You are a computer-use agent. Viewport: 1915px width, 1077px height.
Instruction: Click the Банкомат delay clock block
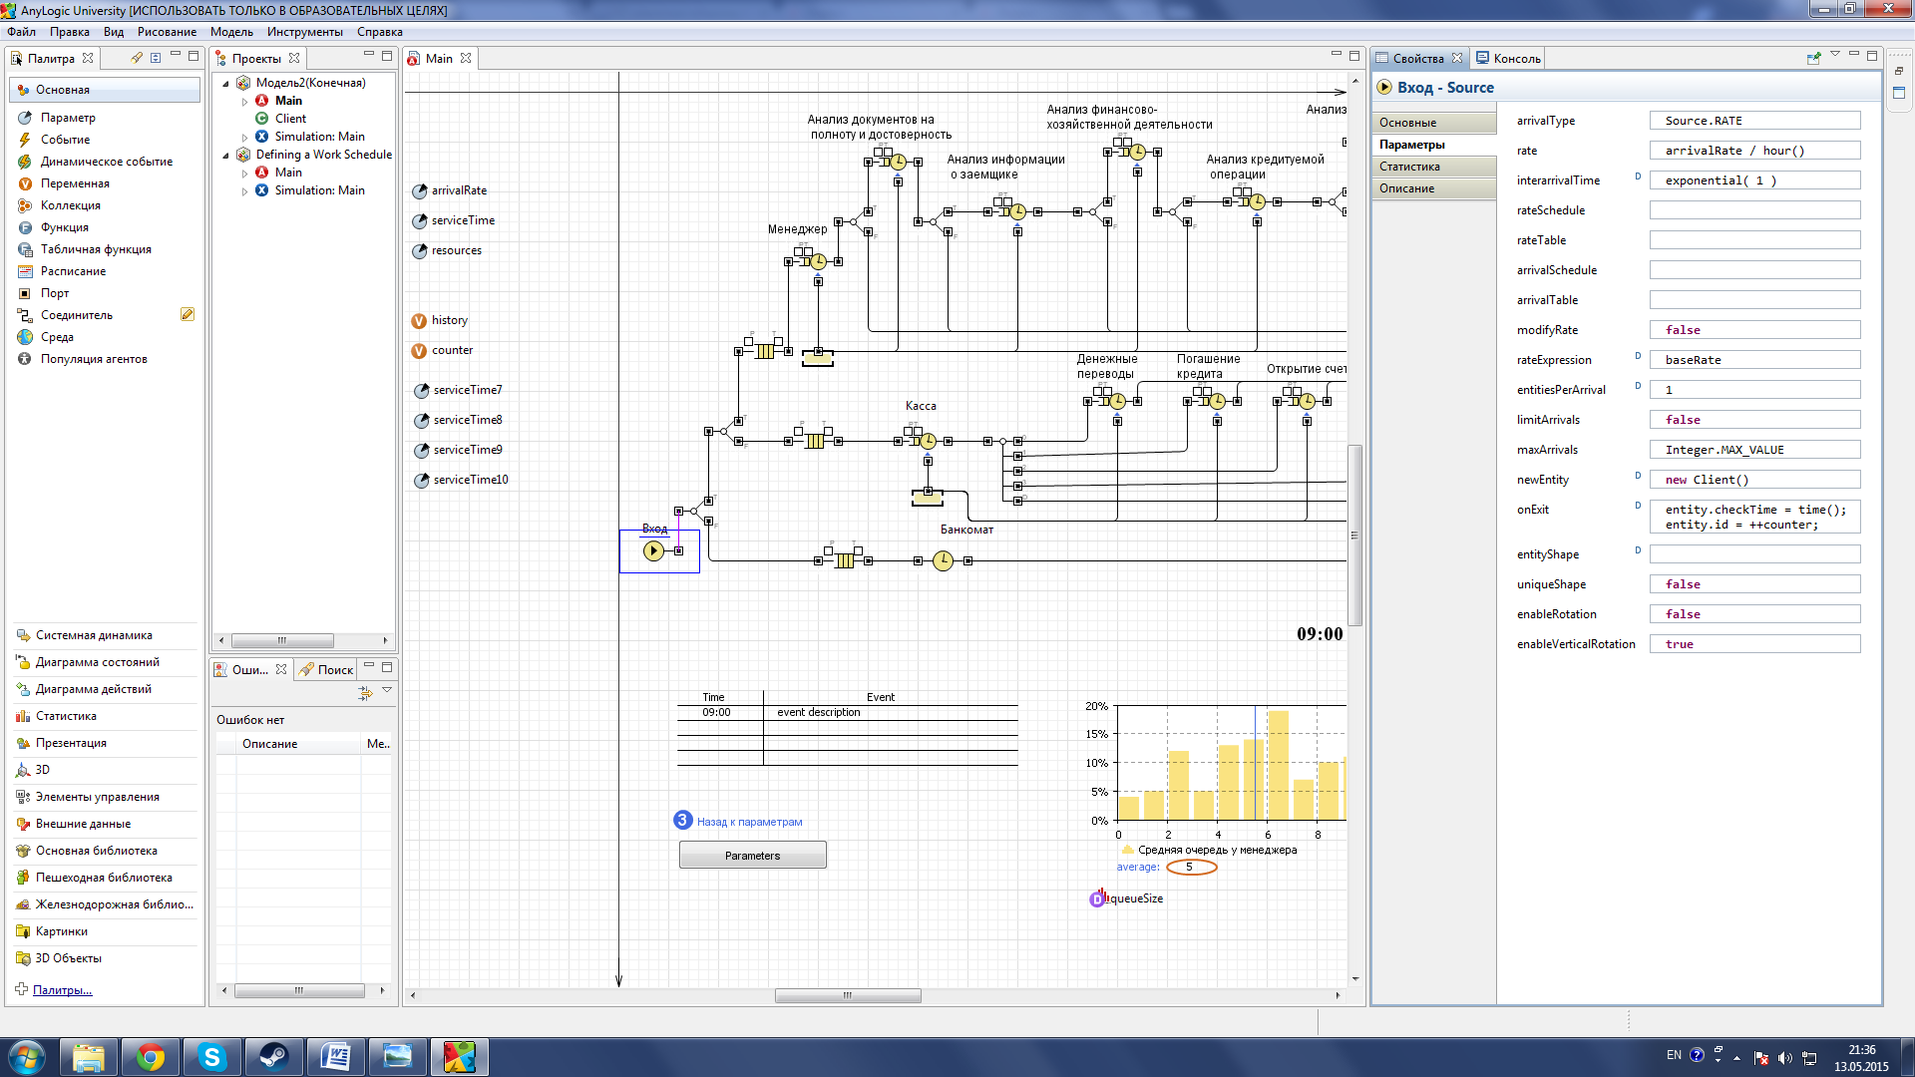pos(943,561)
